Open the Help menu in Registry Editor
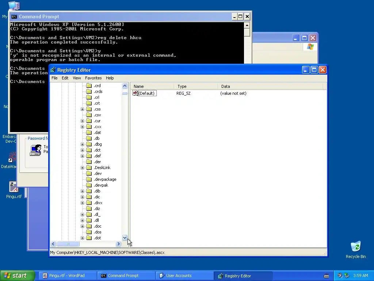Screen dimensions: 374x281 (110, 78)
